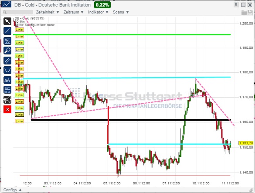
Task: Open the Zeiteinheit dropdown menu
Action: click(48, 12)
